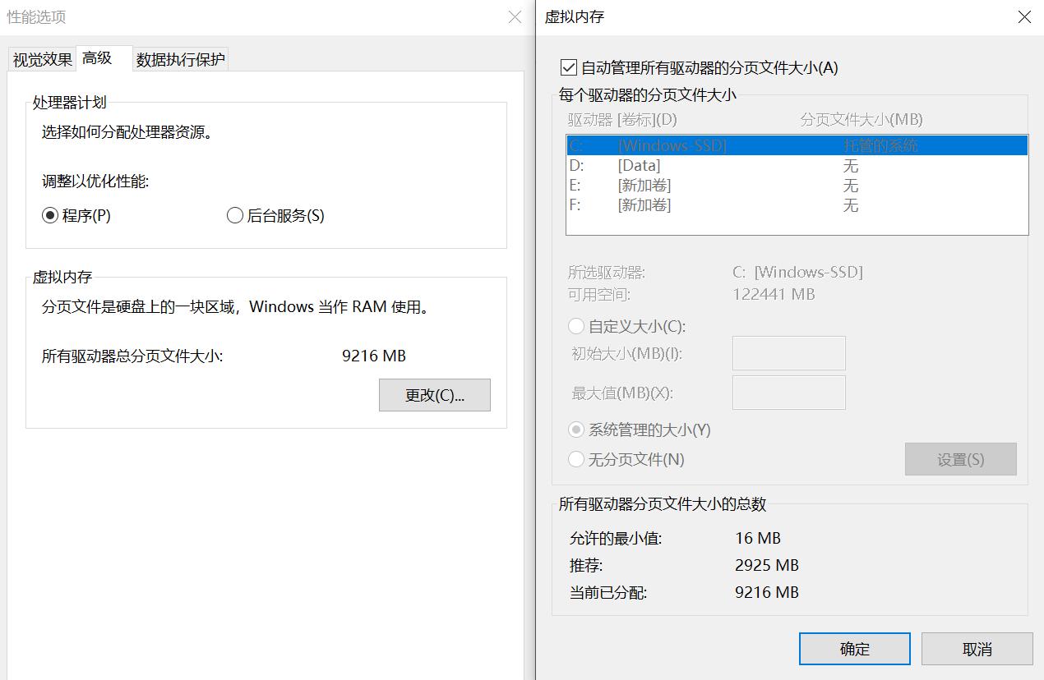Switch to the 数据执行保护 tab
This screenshot has height=680, width=1044.
(x=179, y=58)
